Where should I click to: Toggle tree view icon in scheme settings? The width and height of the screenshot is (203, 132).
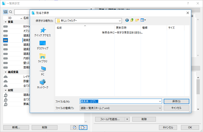(6, 12)
